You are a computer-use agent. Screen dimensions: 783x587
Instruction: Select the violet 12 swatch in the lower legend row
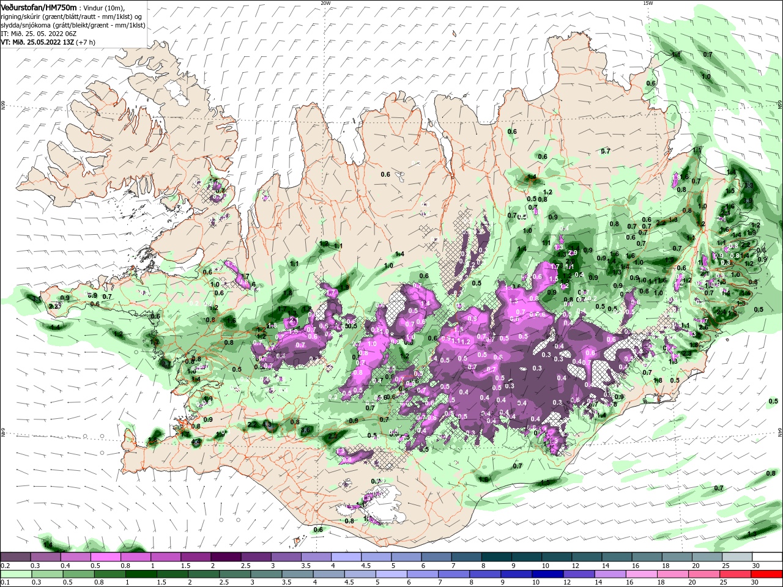tap(578, 574)
